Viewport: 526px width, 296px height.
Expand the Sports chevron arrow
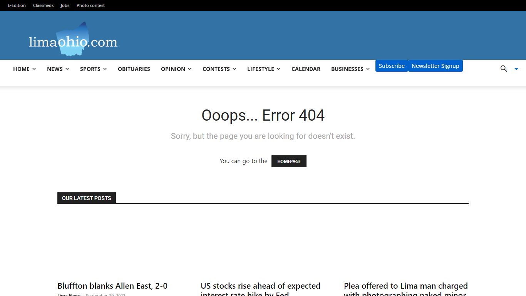105,69
